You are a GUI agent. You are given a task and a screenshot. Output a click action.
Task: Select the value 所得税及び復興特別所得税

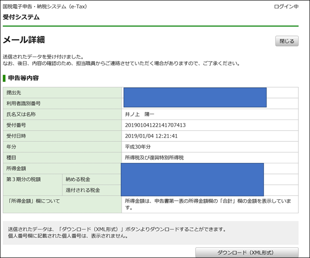[154, 158]
